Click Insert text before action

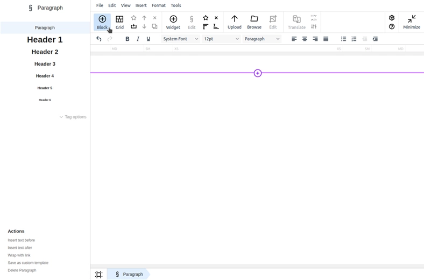[x=22, y=240]
